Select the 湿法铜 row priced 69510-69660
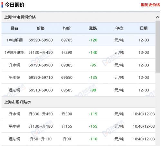 point(78,90)
